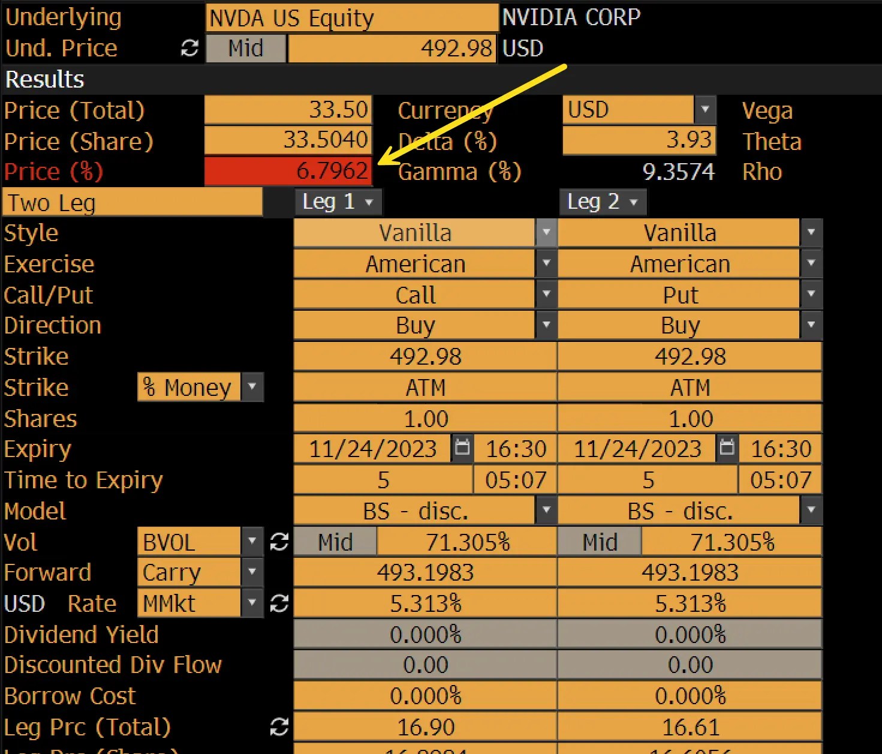
Task: Expand the Leg 1 dropdown
Action: (338, 202)
